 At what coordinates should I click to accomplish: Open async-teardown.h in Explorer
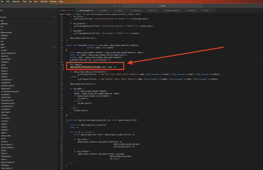click(8, 53)
